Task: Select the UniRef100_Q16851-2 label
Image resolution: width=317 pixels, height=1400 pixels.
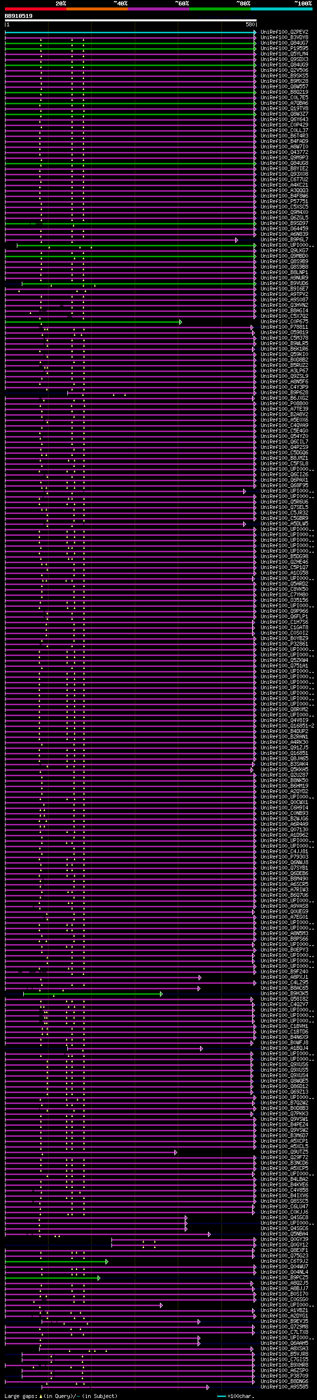Action: pos(287,726)
